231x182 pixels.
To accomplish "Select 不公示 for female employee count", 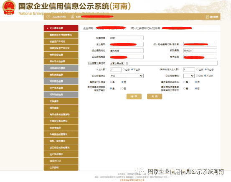I will pos(206,69).
